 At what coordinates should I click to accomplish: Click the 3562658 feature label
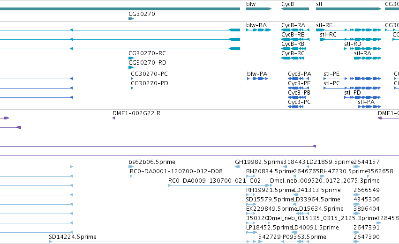tap(380, 171)
